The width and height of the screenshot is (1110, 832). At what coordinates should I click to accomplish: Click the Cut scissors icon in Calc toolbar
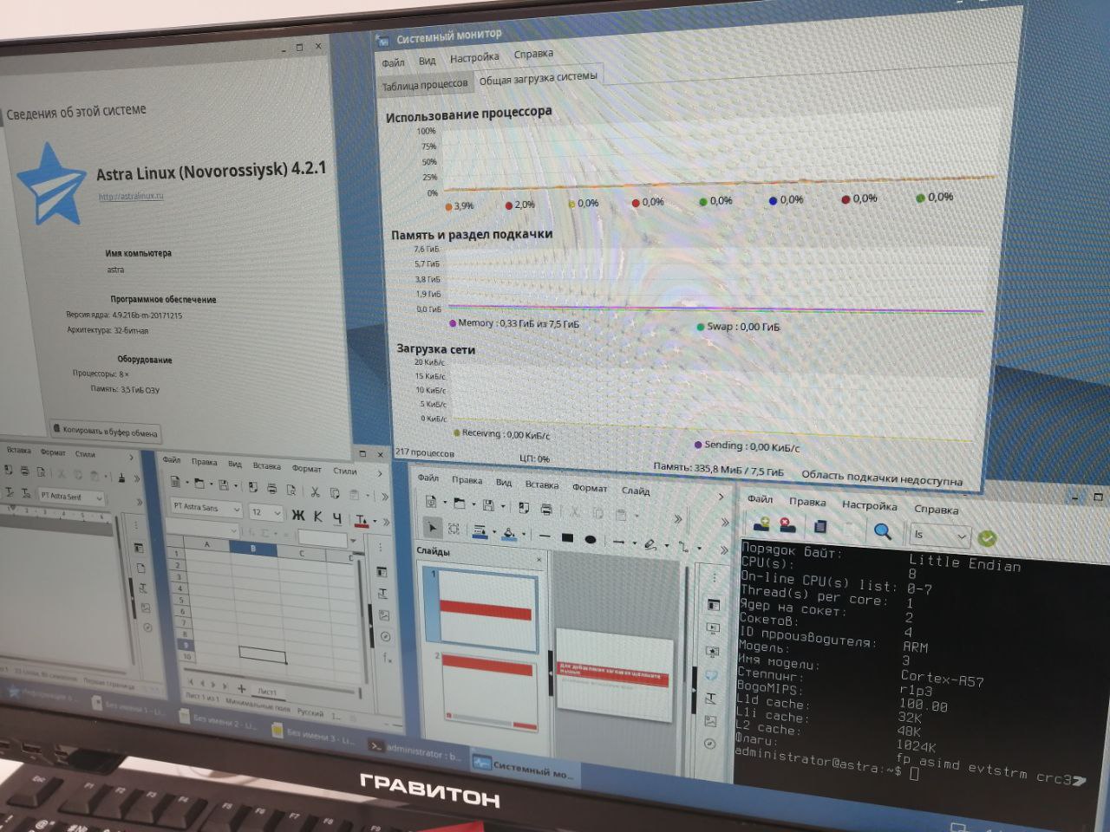315,491
